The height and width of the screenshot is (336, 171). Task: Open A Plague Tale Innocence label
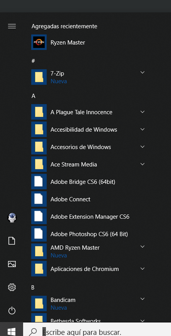[81, 112]
